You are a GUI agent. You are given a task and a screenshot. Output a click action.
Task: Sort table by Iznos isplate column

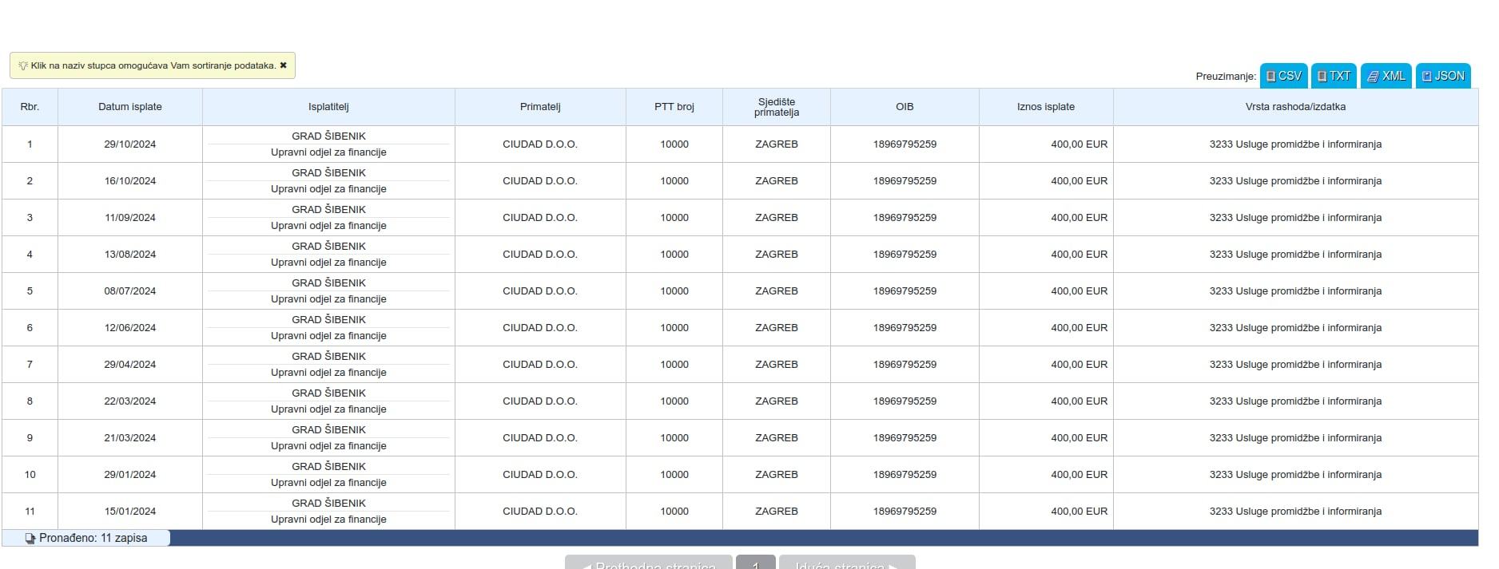pyautogui.click(x=1045, y=107)
